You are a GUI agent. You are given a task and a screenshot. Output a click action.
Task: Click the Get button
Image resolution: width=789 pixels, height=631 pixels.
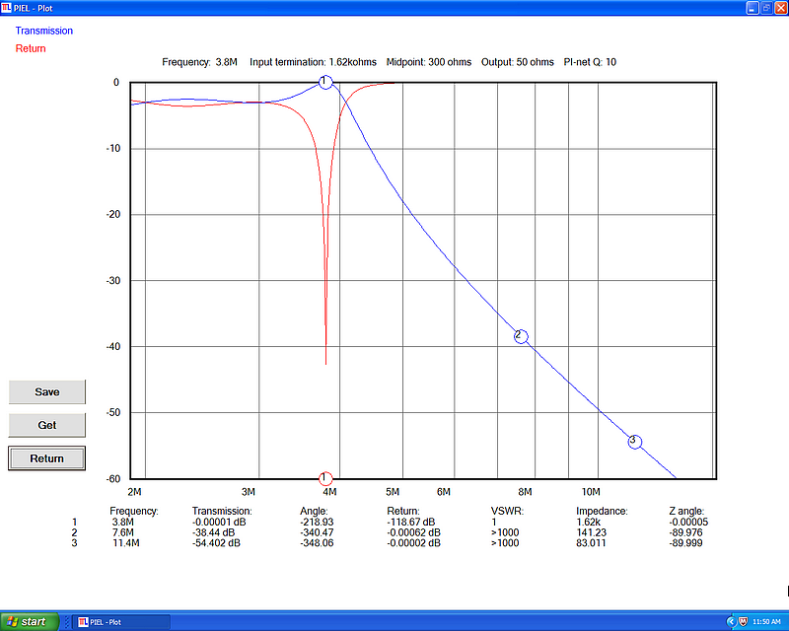[46, 425]
